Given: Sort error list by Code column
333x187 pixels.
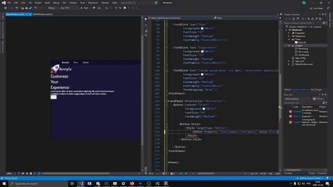Looking at the screenshot, I should pyautogui.click(x=296, y=107).
